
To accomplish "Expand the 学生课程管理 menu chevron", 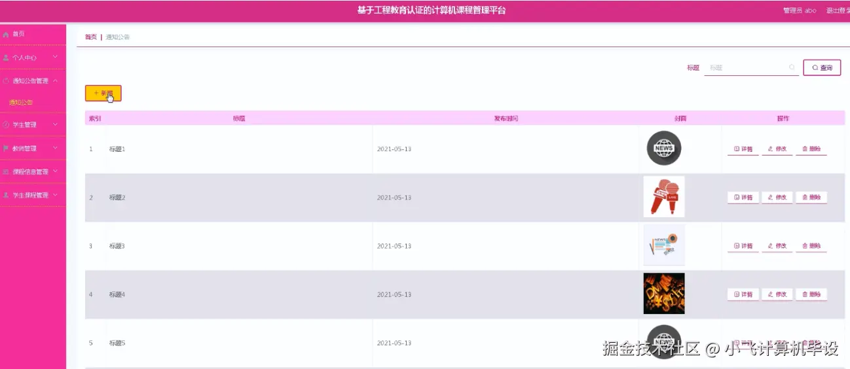I will click(55, 195).
